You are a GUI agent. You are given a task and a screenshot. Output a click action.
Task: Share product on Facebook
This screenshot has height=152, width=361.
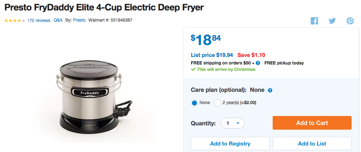tap(314, 21)
